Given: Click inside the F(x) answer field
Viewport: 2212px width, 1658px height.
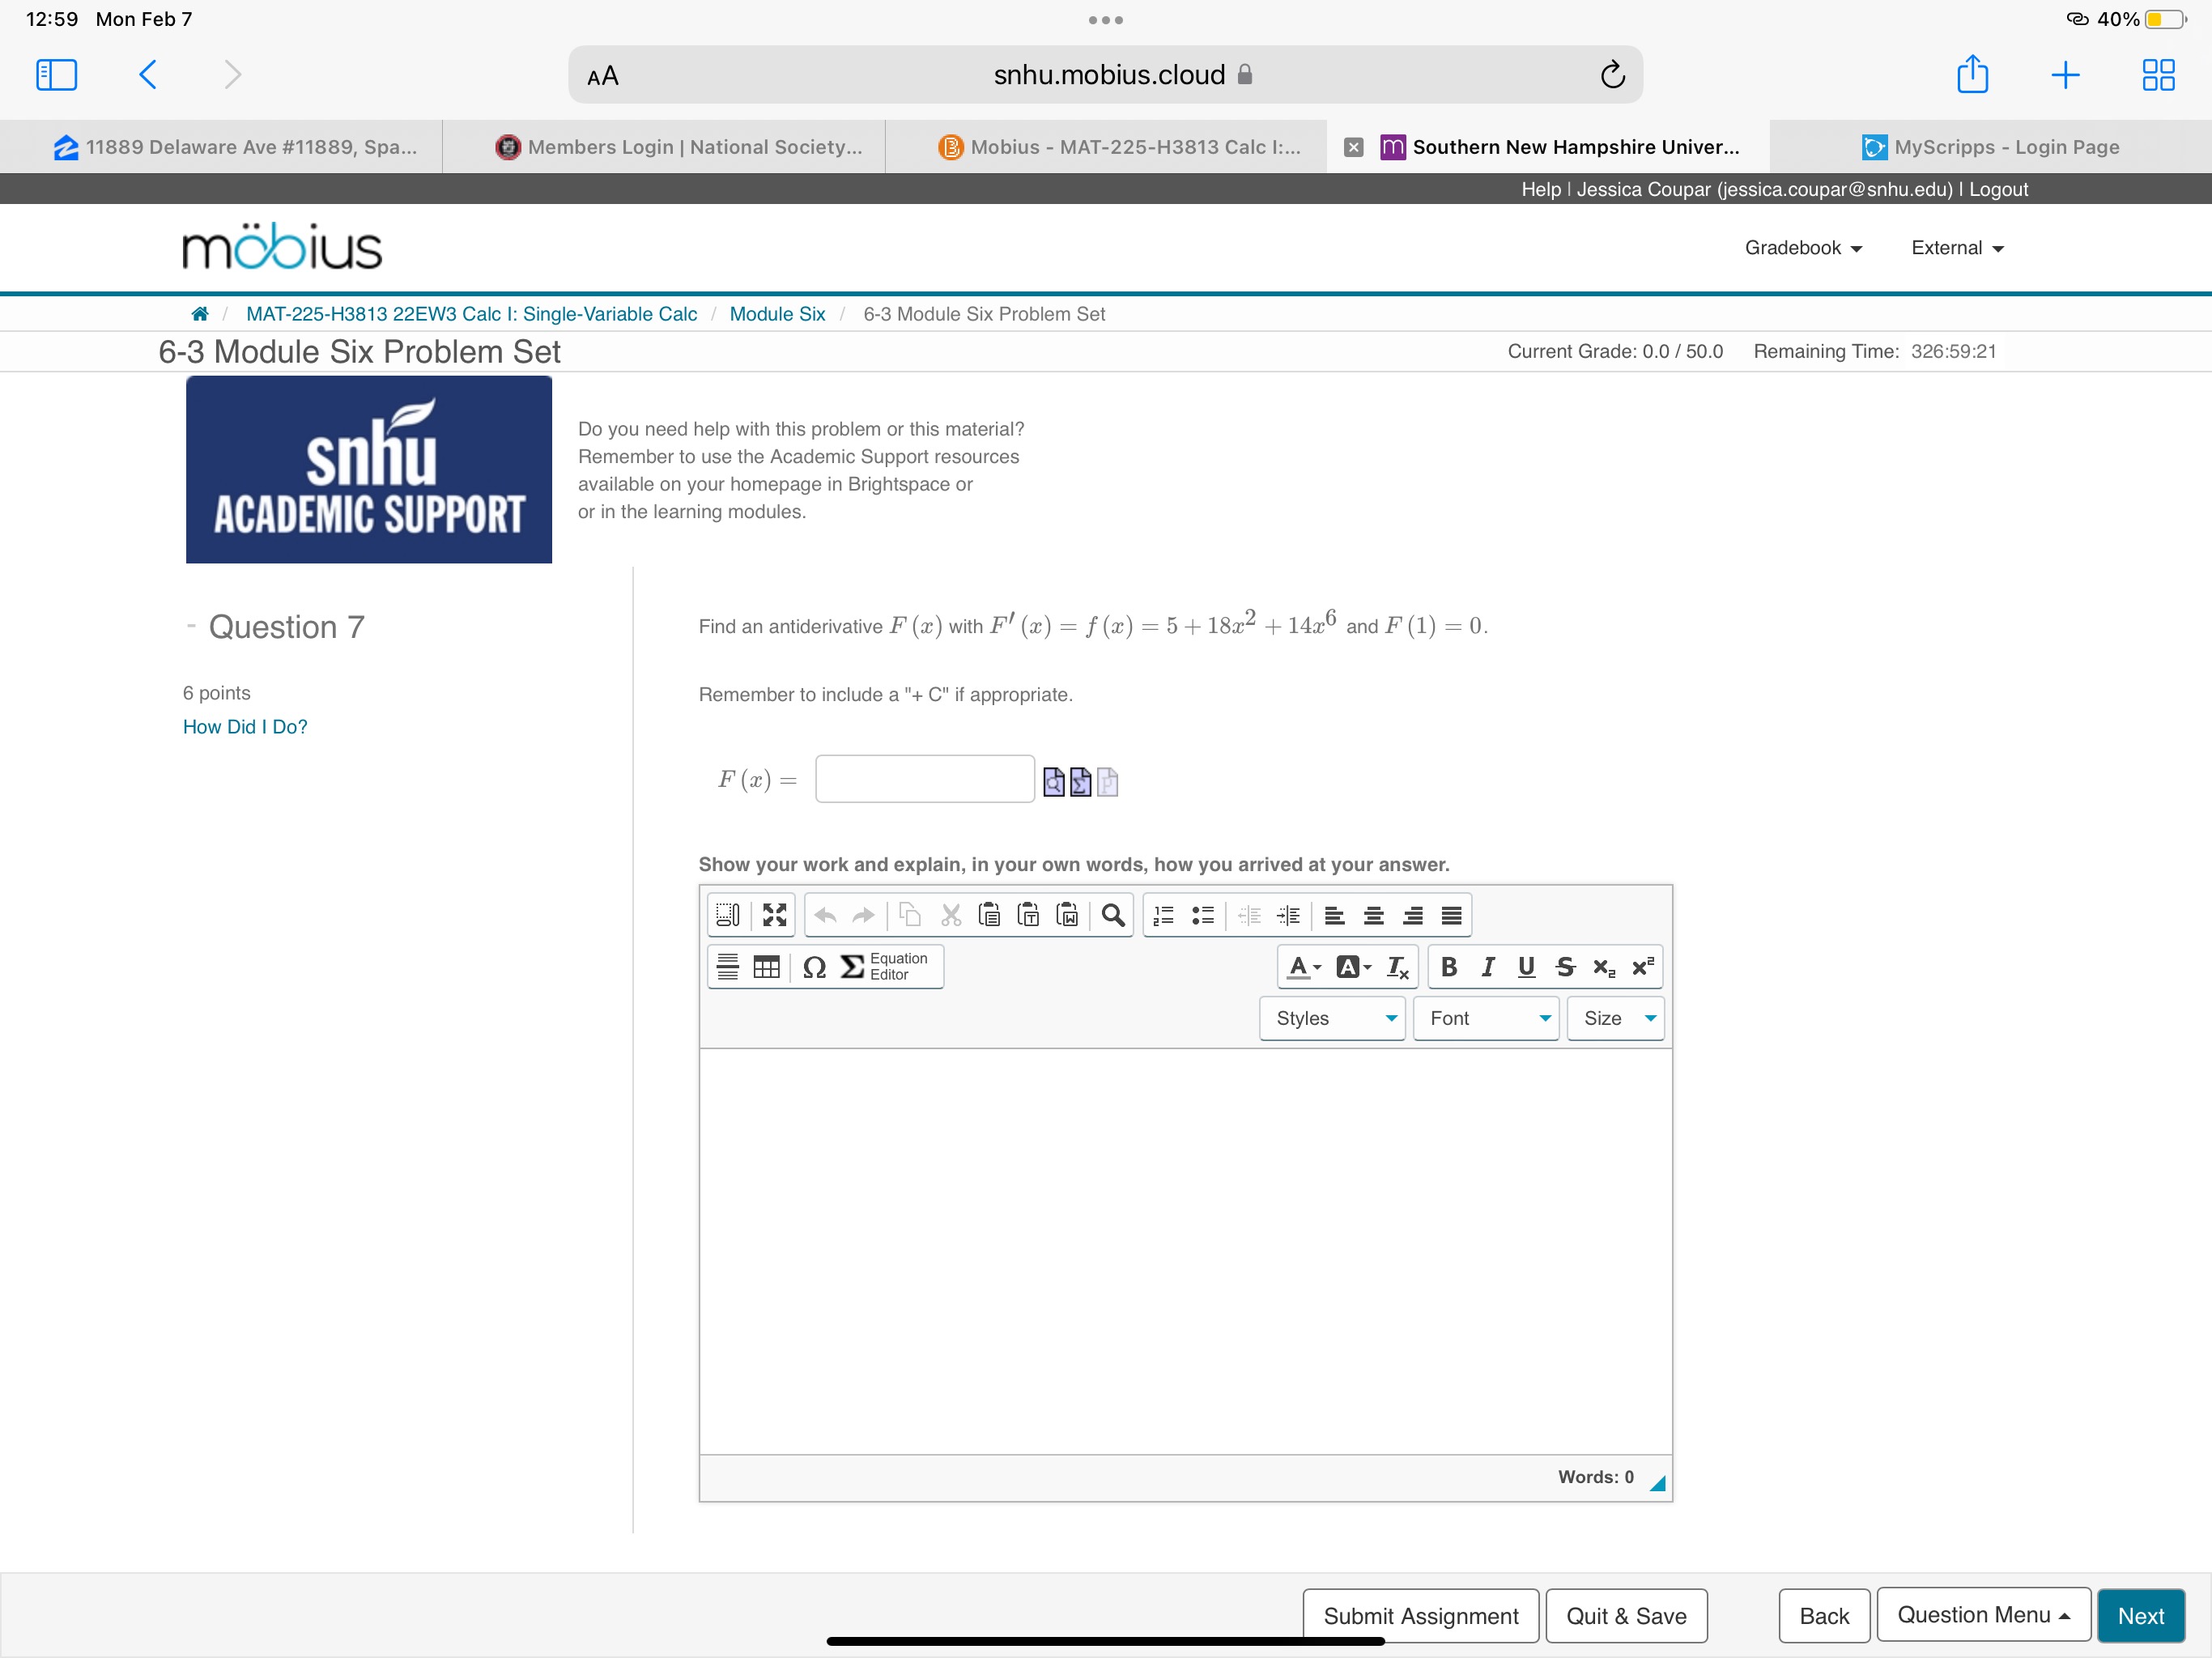Looking at the screenshot, I should coord(923,778).
